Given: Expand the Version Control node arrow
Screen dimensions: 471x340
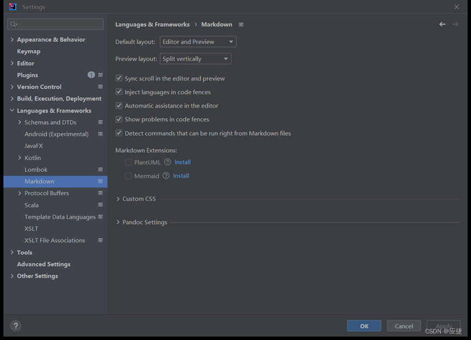Looking at the screenshot, I should coord(12,86).
